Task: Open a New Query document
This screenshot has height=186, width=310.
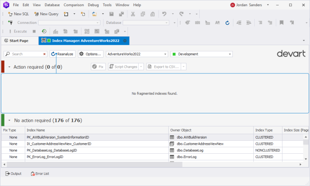Action: [46, 14]
